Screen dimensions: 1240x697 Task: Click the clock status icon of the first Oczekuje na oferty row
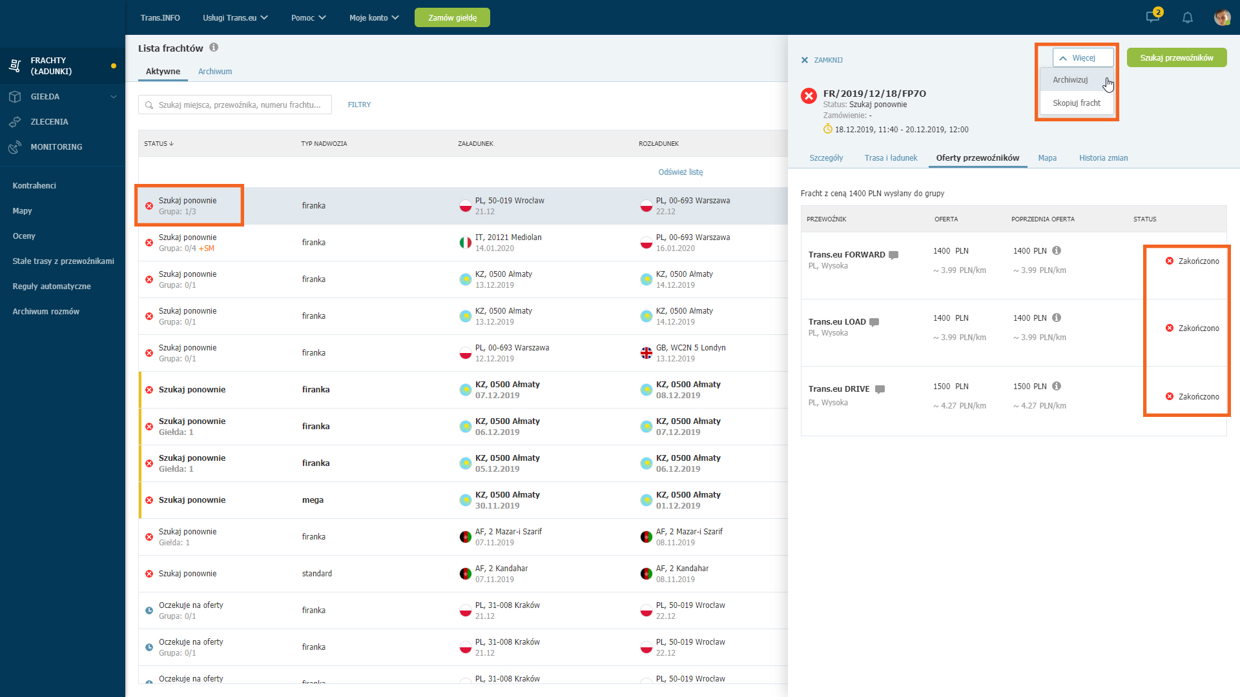click(149, 611)
